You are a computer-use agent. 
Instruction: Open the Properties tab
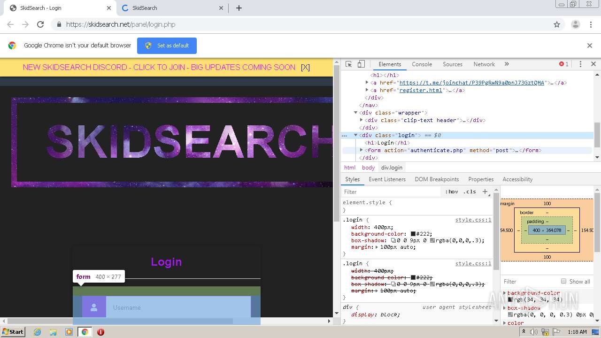(x=481, y=179)
